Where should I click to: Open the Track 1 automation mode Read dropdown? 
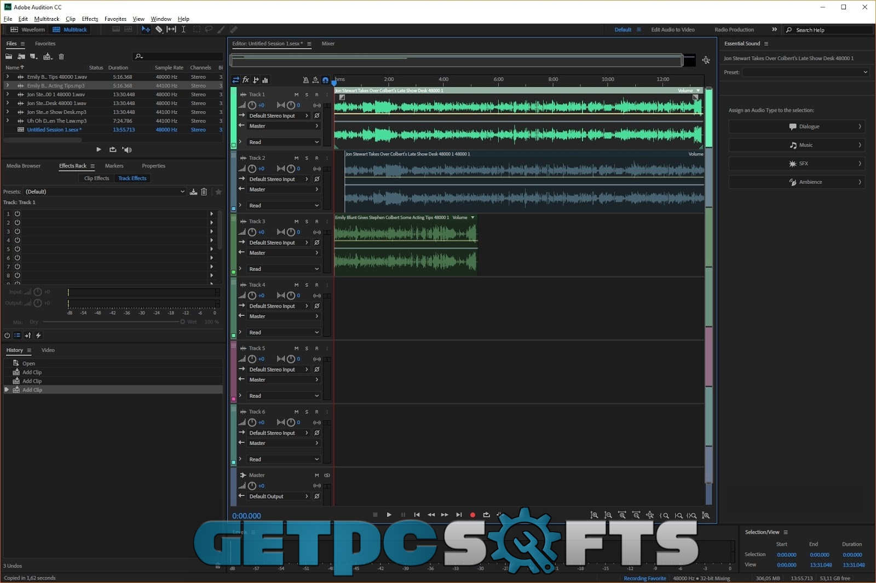284,142
